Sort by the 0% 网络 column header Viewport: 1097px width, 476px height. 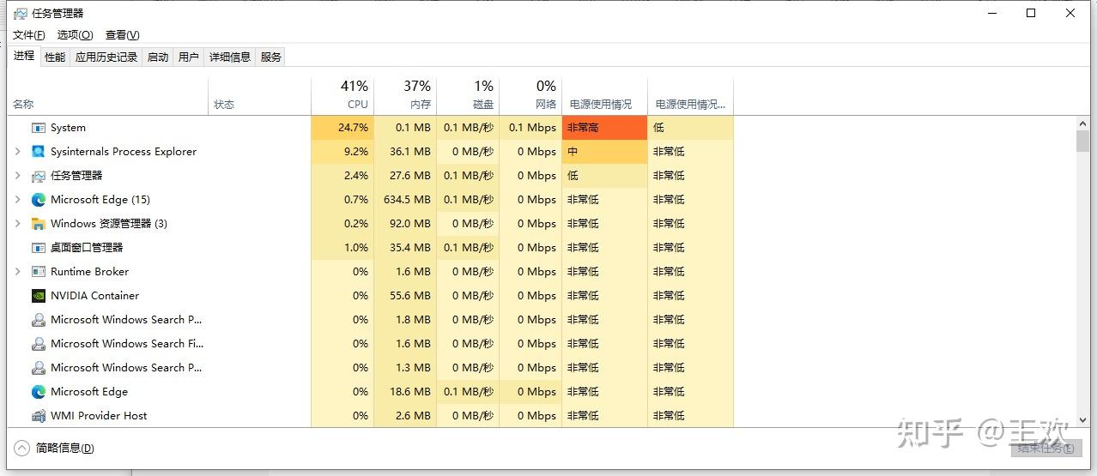pos(530,96)
